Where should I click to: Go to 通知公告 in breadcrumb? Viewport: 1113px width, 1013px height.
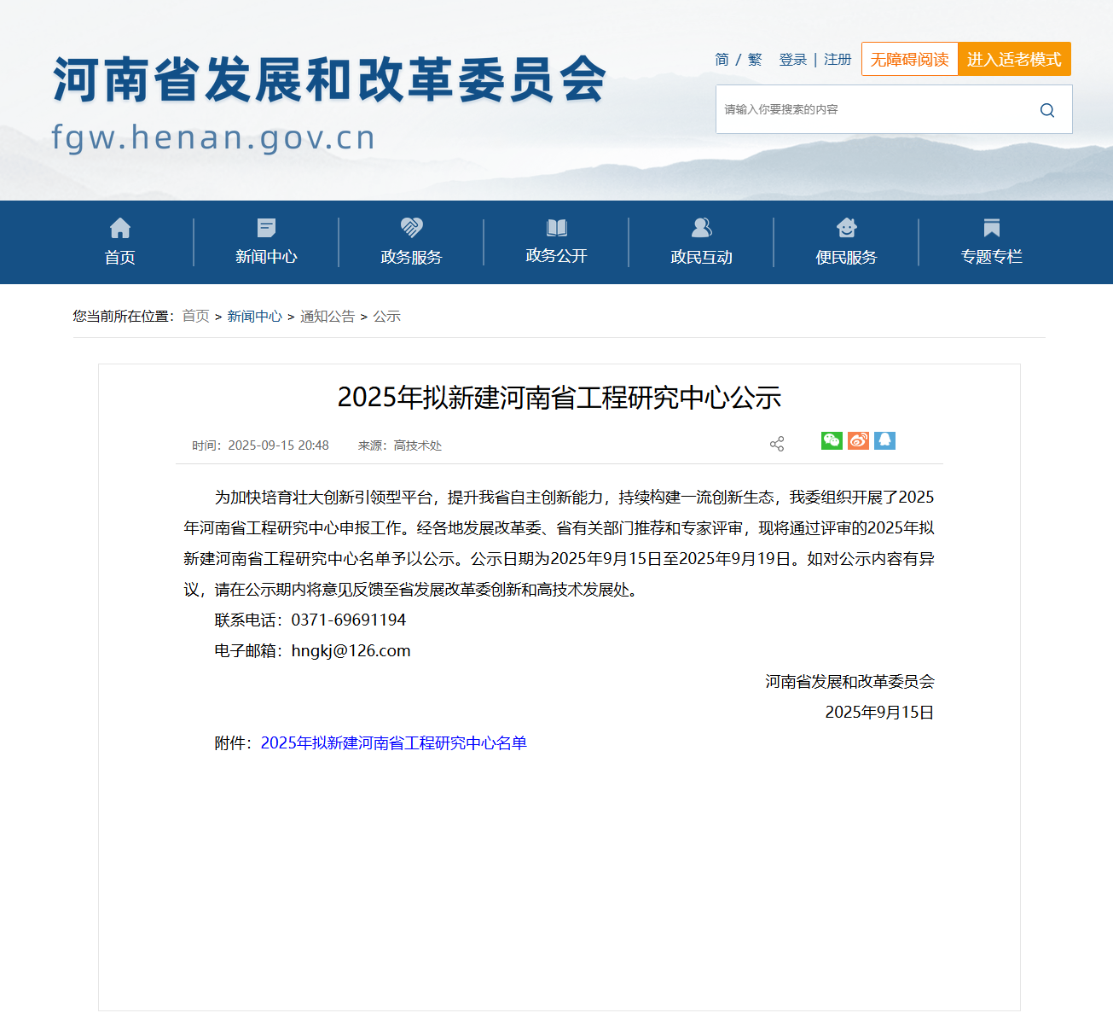click(328, 317)
